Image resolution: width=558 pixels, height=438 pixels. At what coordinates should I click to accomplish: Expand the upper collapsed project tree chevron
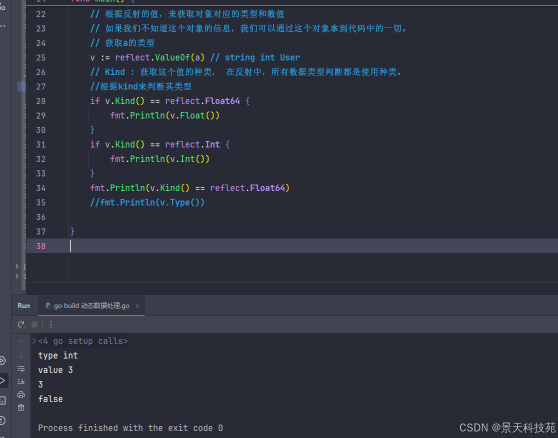pos(16,266)
